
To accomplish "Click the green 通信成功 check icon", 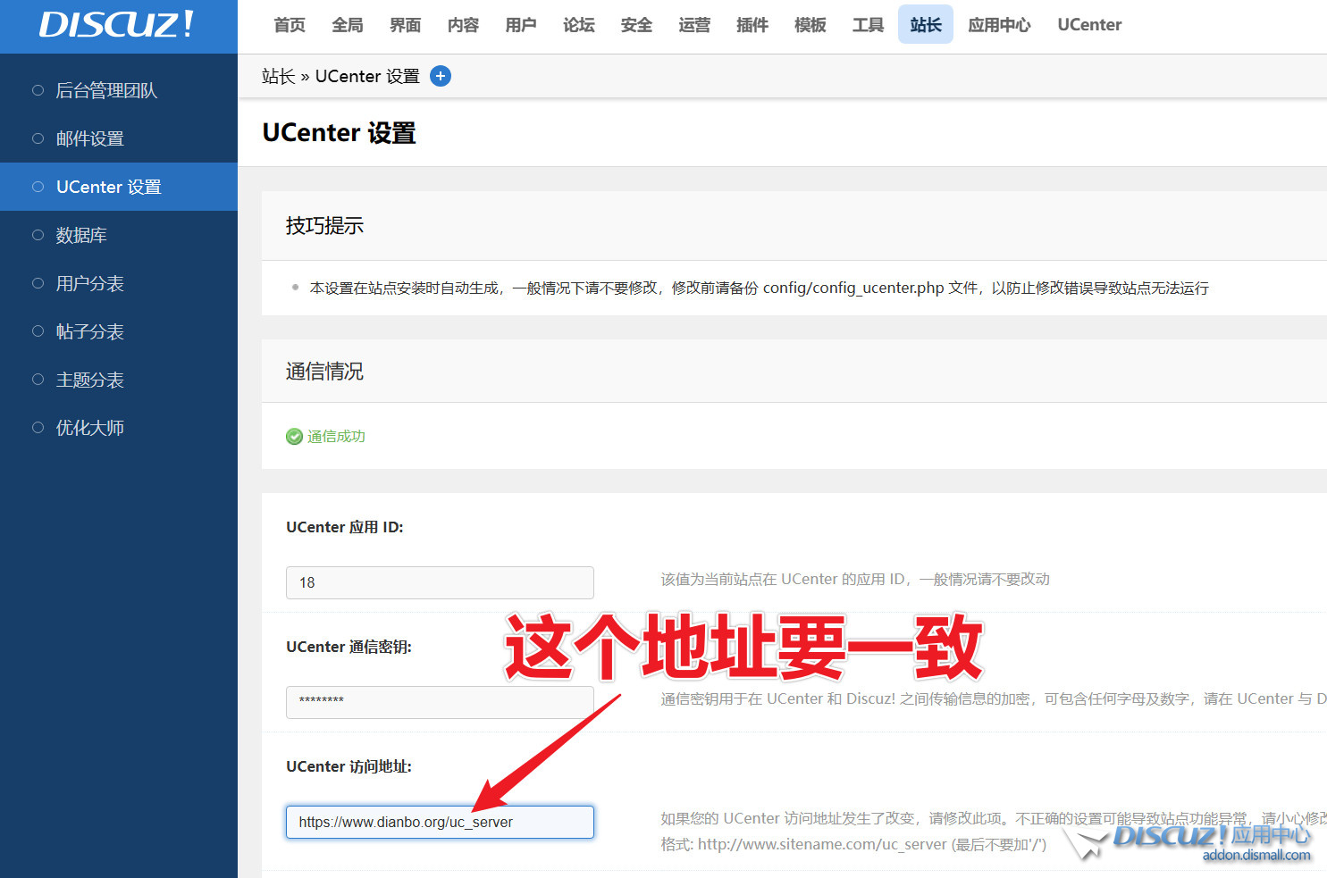I will 294,437.
